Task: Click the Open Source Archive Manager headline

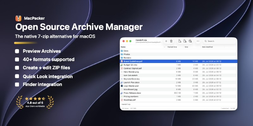Action: pos(79,27)
